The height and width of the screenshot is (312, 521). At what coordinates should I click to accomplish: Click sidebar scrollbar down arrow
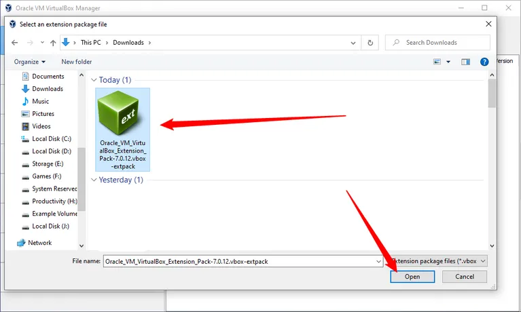point(82,246)
